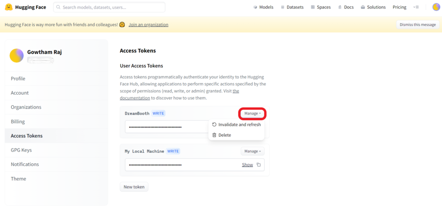This screenshot has height=212, width=442.
Task: Expand the more-options menu beside Pricing
Action: pos(416,7)
